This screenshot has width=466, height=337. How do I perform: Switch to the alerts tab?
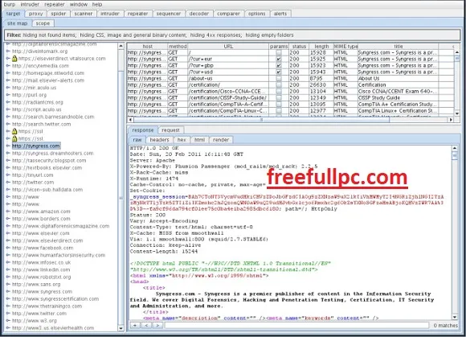(280, 14)
